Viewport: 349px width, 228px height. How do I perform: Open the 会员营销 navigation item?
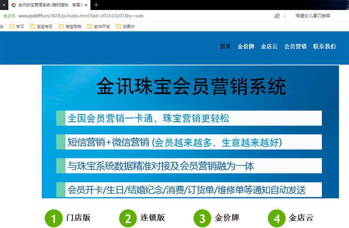pyautogui.click(x=295, y=46)
